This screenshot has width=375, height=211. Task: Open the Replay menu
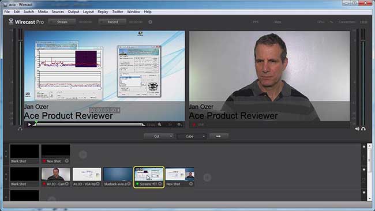(103, 12)
